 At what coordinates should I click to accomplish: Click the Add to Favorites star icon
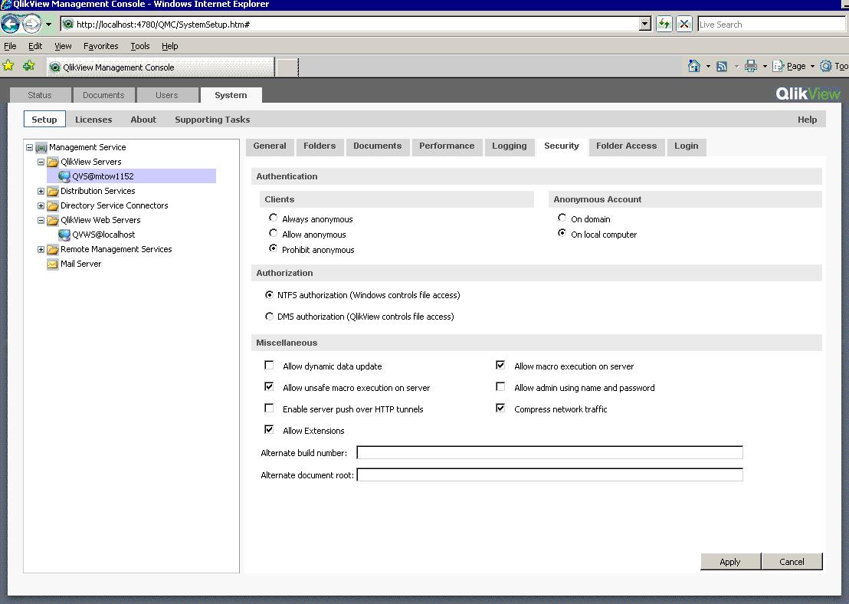(28, 66)
